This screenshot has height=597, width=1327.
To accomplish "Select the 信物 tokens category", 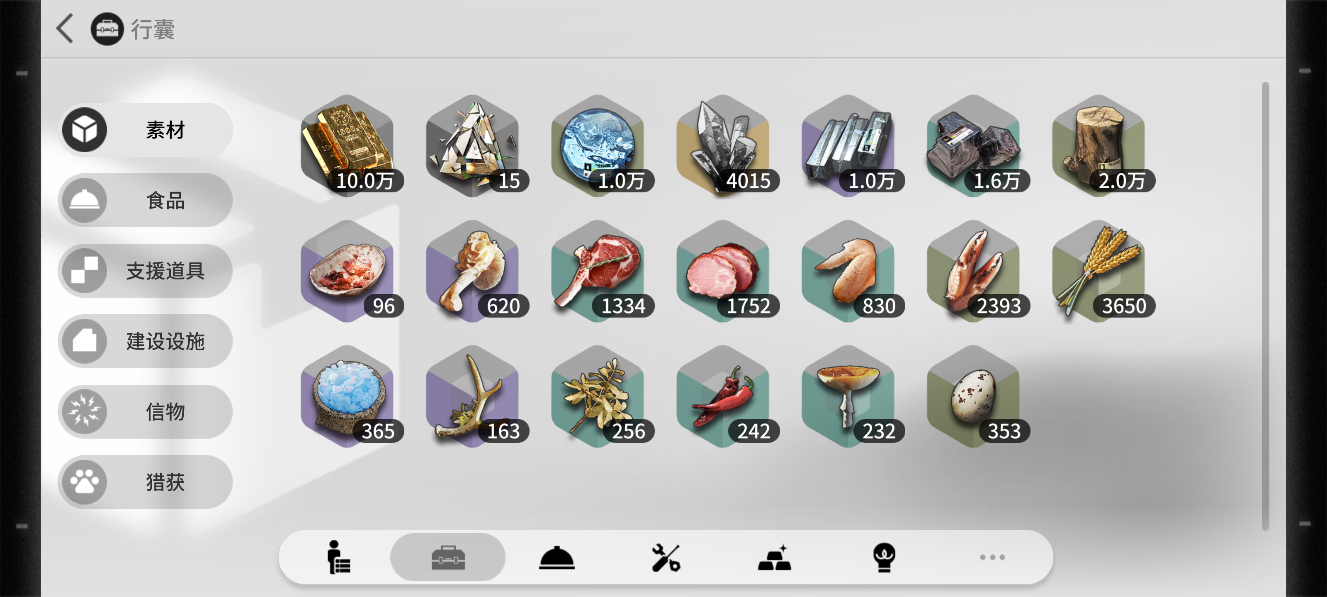I will 145,412.
